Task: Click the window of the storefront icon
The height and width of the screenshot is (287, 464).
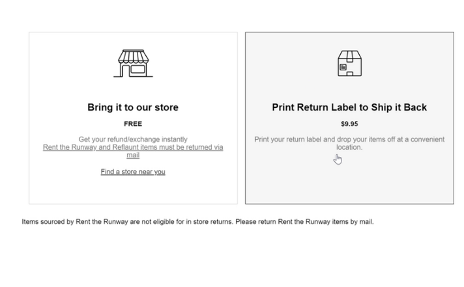Action: coord(137,68)
